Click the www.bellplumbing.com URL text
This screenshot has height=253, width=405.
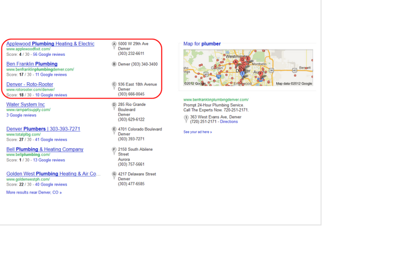pyautogui.click(x=28, y=154)
